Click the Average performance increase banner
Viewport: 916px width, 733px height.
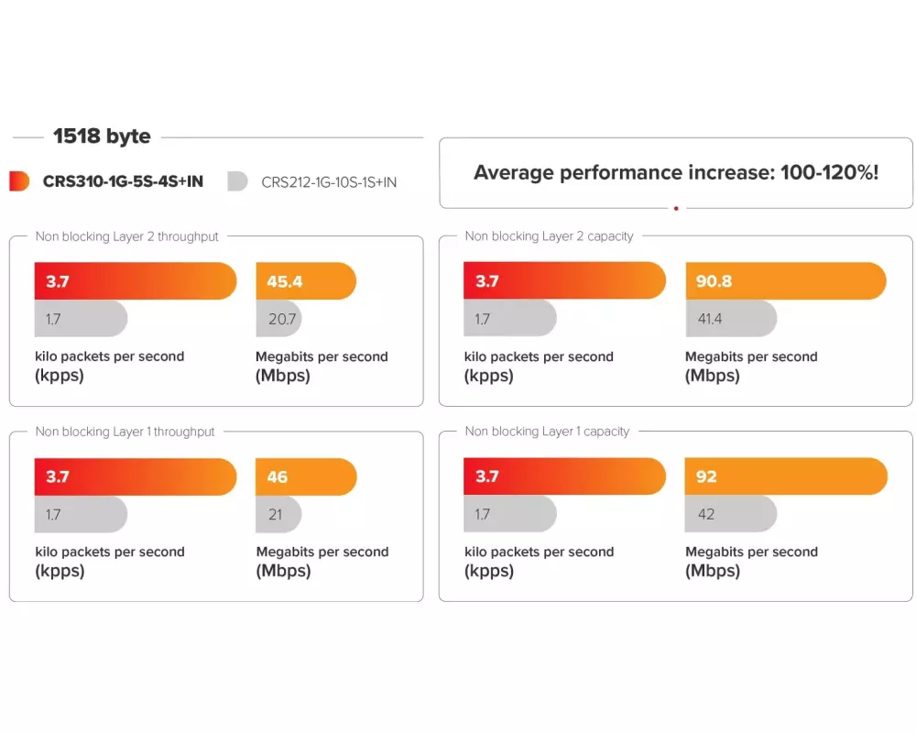coord(676,173)
